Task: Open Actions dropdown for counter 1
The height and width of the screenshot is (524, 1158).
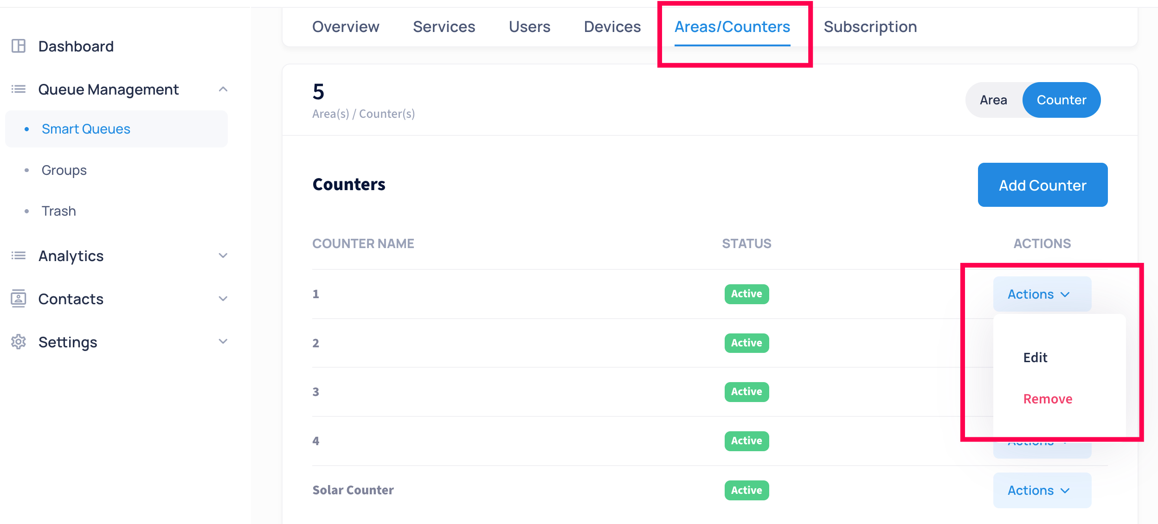Action: tap(1042, 294)
